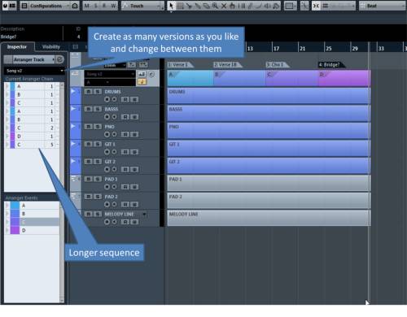Mute the DRUMS track

coord(88,92)
